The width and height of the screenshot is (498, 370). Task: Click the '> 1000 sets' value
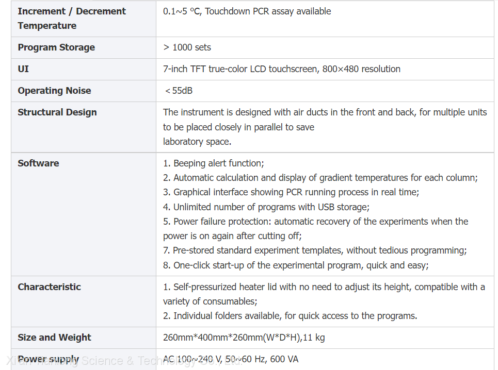[x=187, y=47]
